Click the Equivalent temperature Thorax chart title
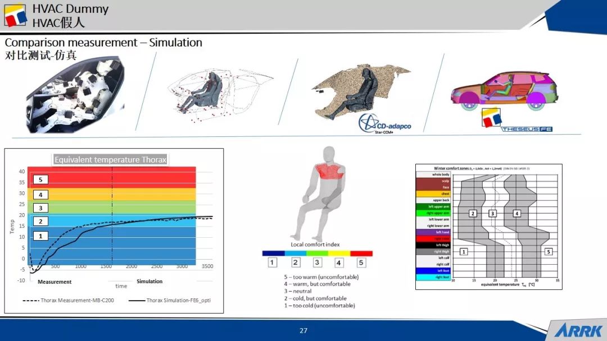 (x=110, y=160)
